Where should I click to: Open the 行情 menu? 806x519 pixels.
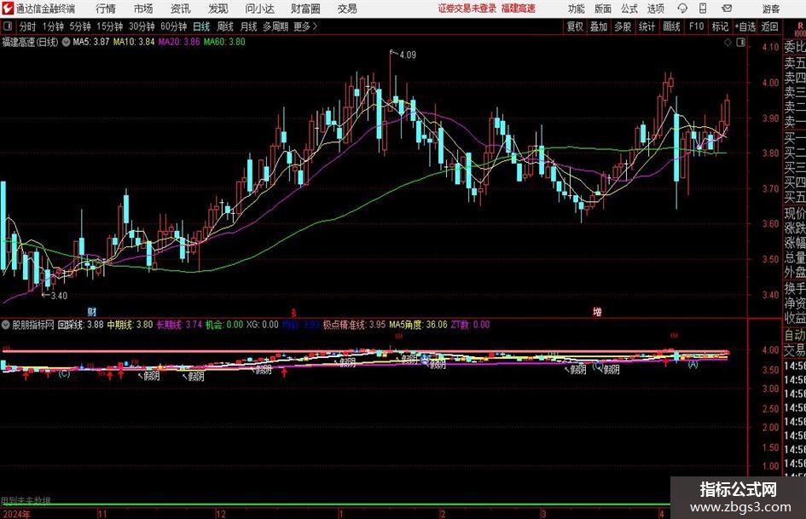106,9
